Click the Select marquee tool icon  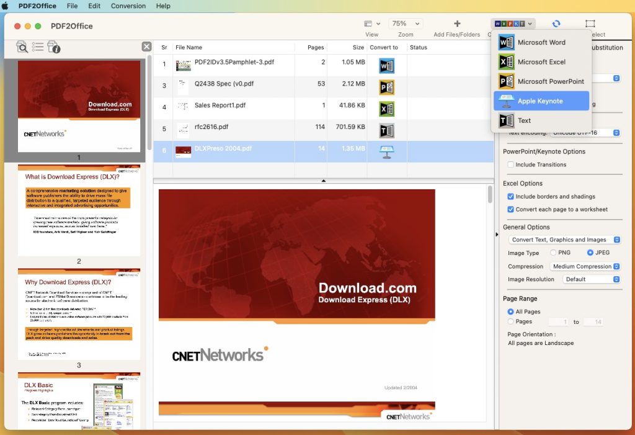[x=590, y=23]
